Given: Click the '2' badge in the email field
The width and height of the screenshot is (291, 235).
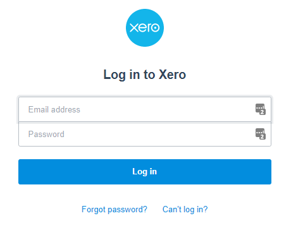Looking at the screenshot, I should click(x=263, y=112).
